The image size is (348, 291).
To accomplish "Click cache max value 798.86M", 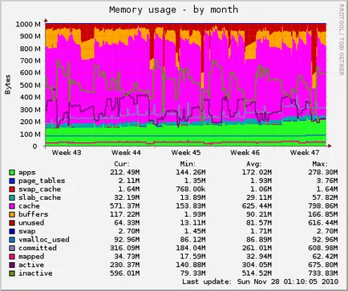I will point(323,206).
